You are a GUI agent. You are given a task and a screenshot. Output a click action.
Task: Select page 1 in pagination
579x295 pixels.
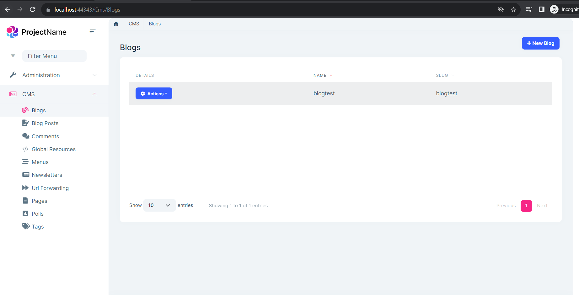coord(526,206)
